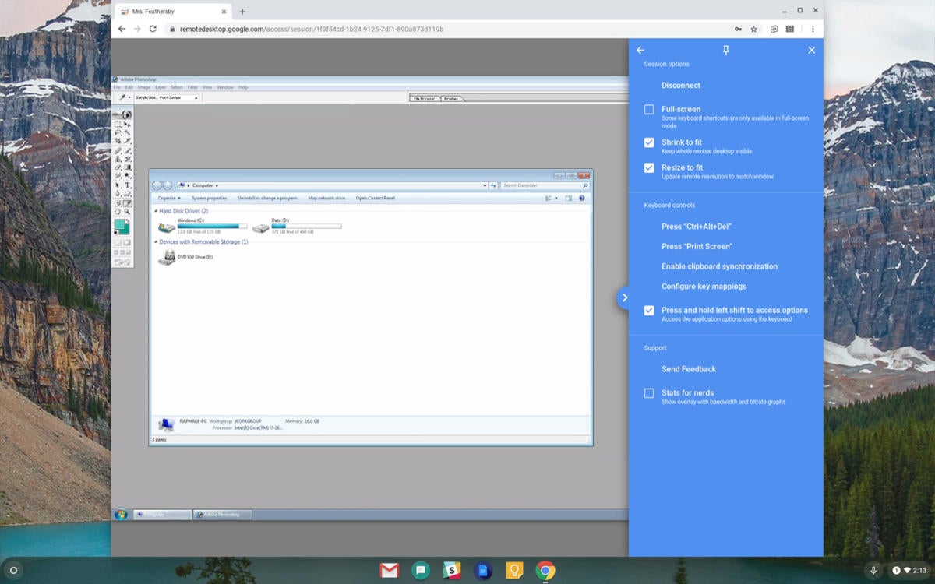The width and height of the screenshot is (935, 584).
Task: Click the Data (D:) drive icon
Action: [x=260, y=227]
